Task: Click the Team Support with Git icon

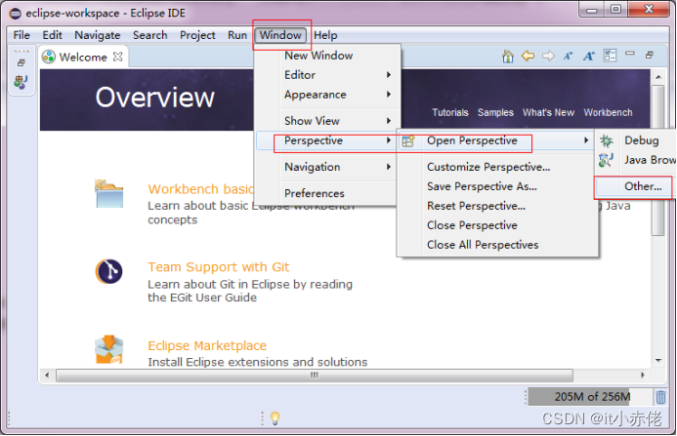Action: point(108,272)
